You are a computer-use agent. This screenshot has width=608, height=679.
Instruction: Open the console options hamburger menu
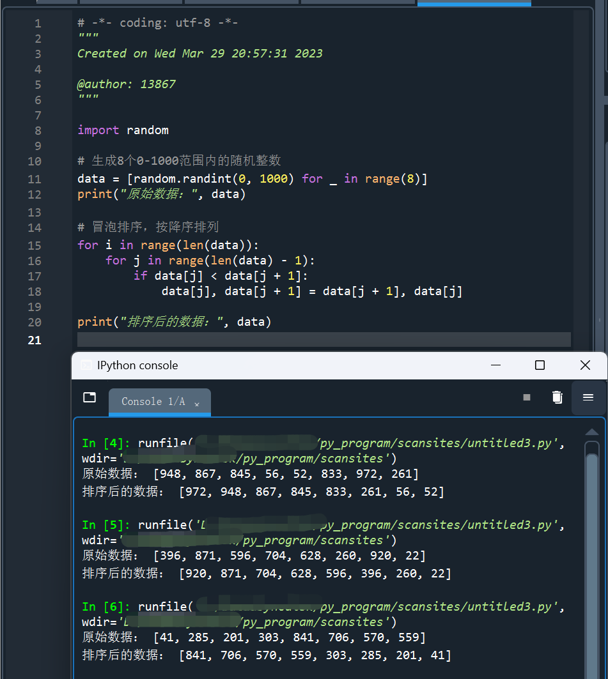pyautogui.click(x=588, y=397)
